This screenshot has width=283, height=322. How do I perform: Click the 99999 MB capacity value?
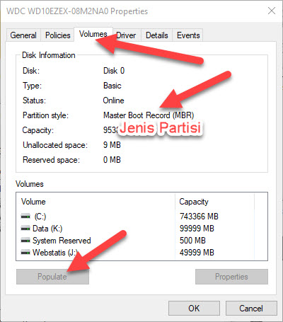197,229
